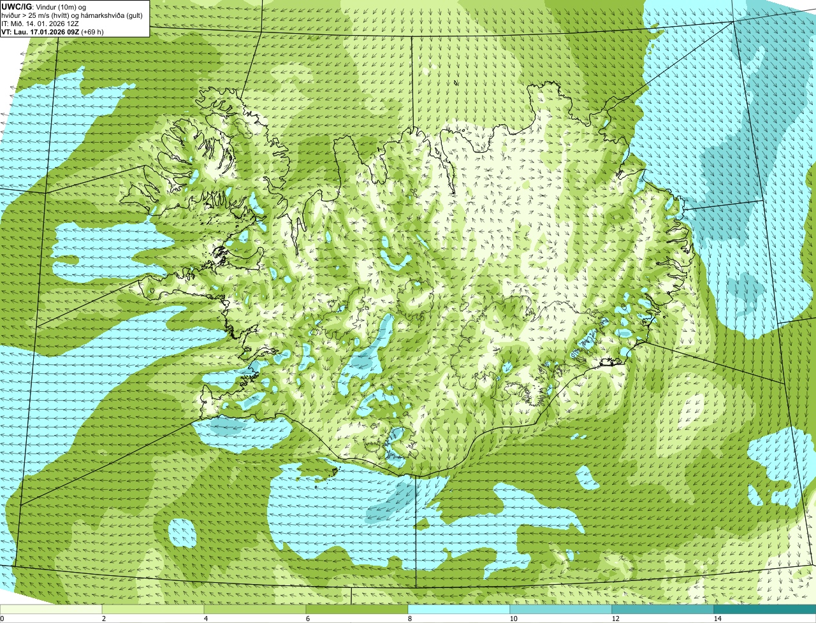Click the scale label '6'

[307, 619]
